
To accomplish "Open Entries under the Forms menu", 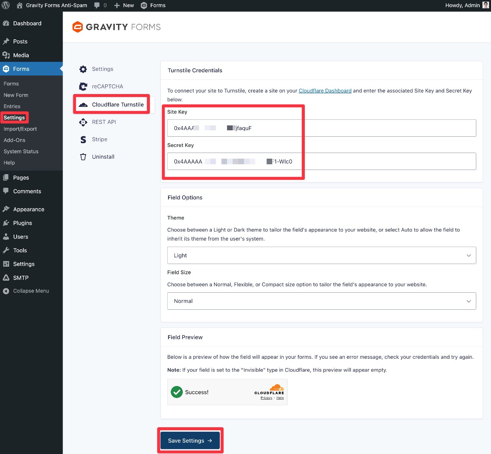I will (x=12, y=106).
